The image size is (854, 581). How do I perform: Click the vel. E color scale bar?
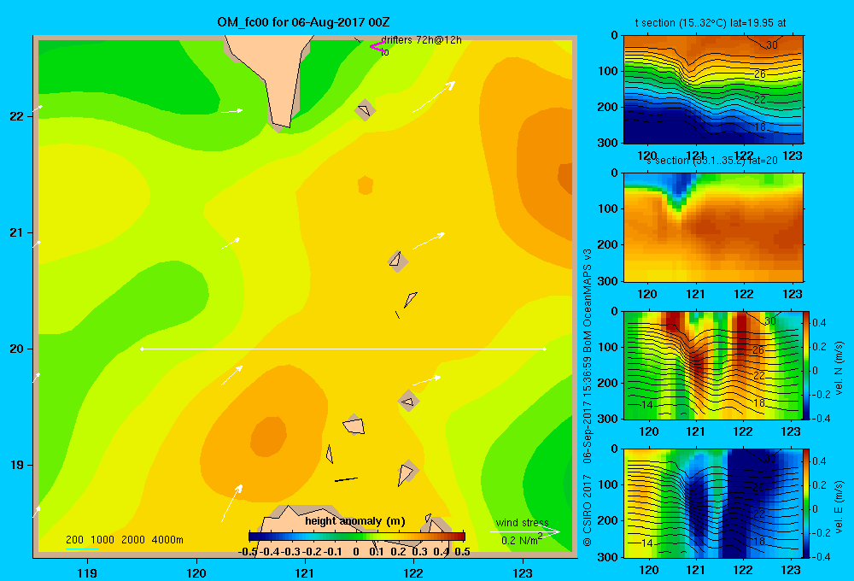807,503
